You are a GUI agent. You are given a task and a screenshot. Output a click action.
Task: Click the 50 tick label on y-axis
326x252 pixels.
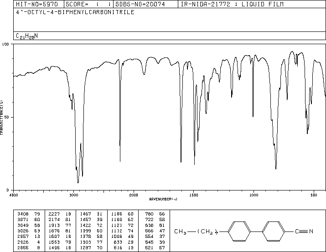[x=7, y=117]
